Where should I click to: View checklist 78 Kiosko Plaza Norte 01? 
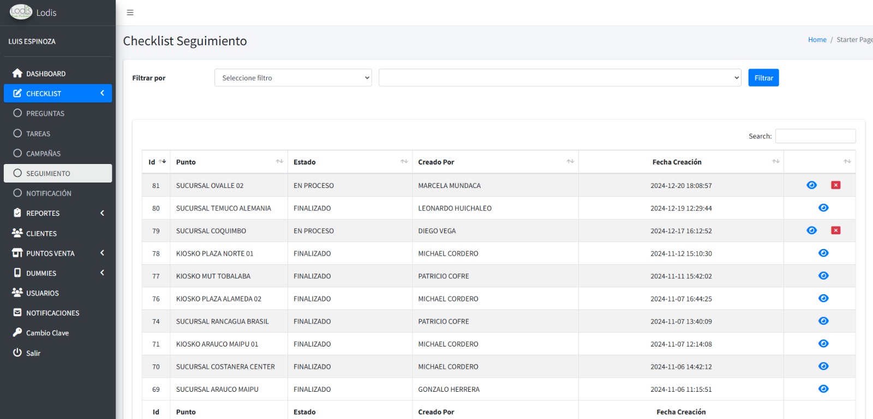click(823, 253)
